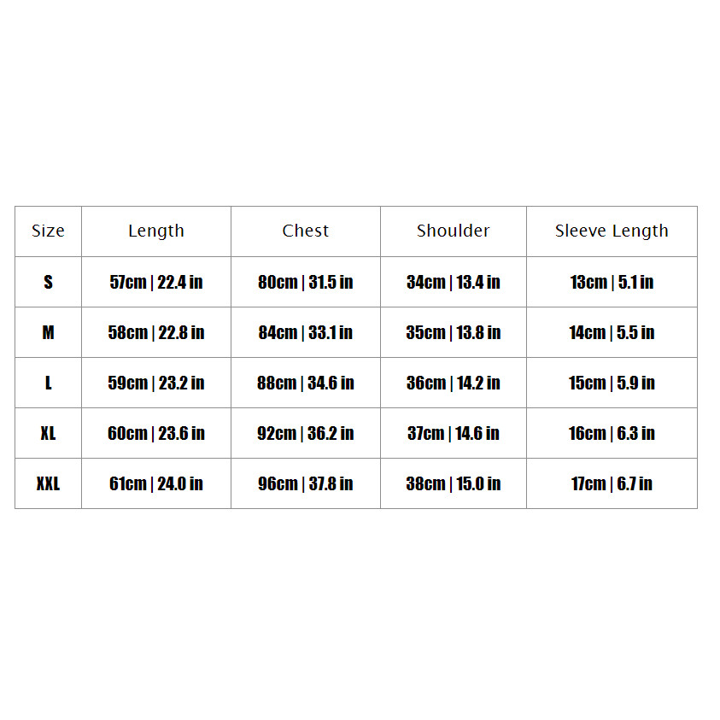Click the 38cm | 15.0 in shoulder cell

[x=454, y=484]
